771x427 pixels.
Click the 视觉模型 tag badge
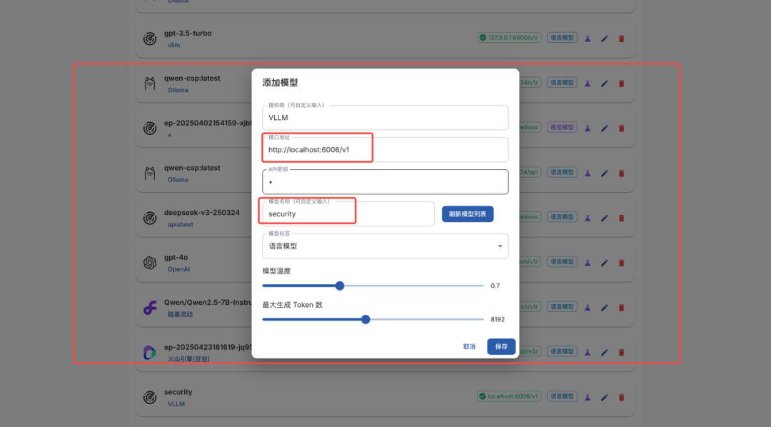[x=562, y=127]
